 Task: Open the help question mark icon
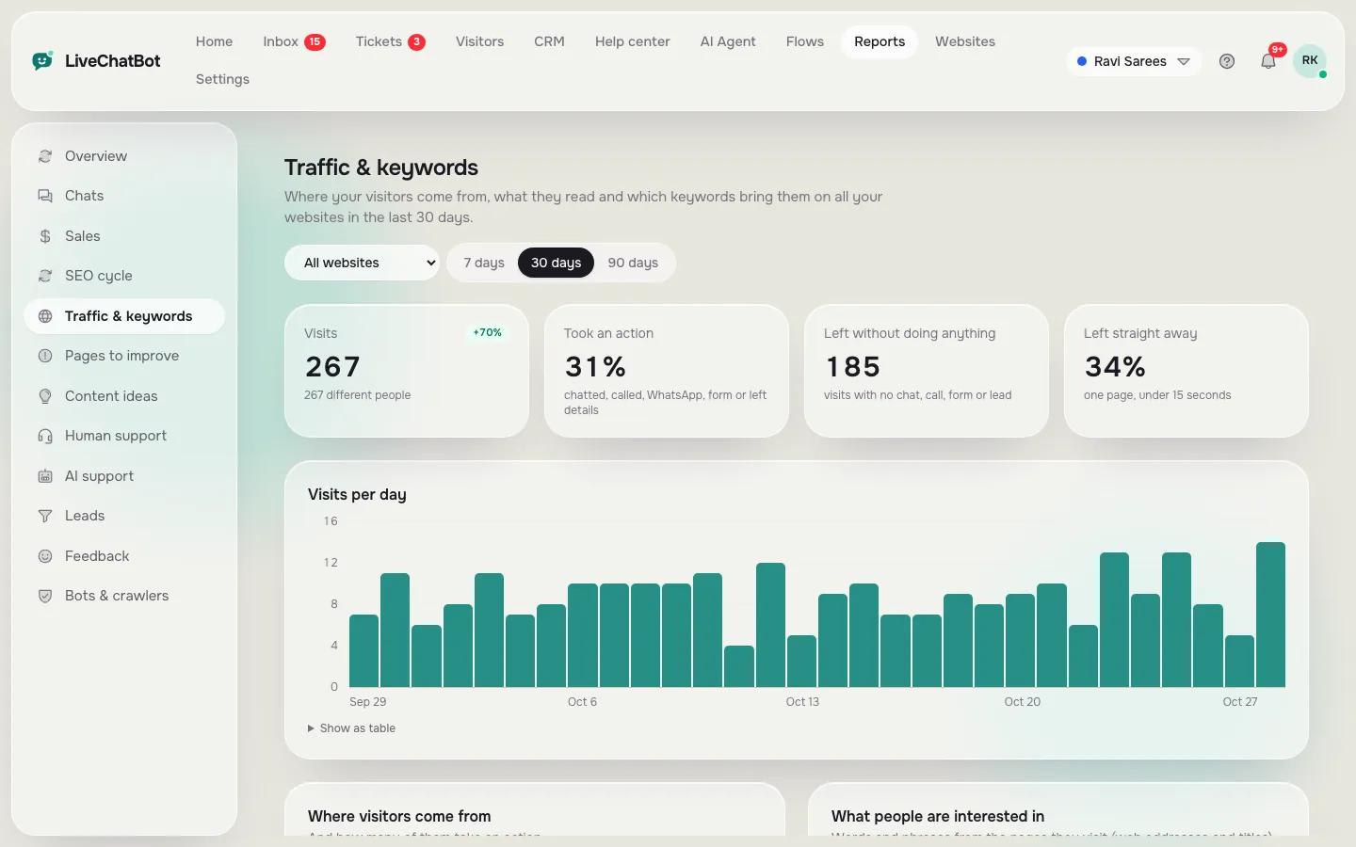click(x=1226, y=61)
